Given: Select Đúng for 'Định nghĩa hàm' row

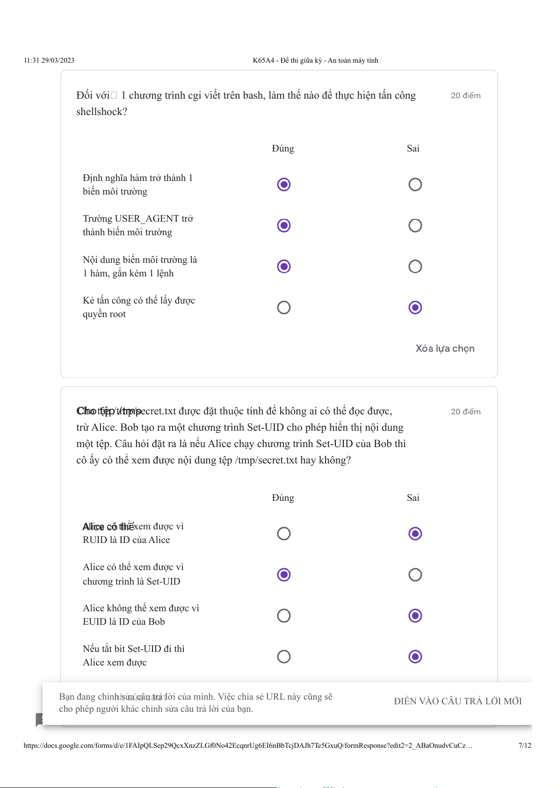Looking at the screenshot, I should pyautogui.click(x=284, y=185).
